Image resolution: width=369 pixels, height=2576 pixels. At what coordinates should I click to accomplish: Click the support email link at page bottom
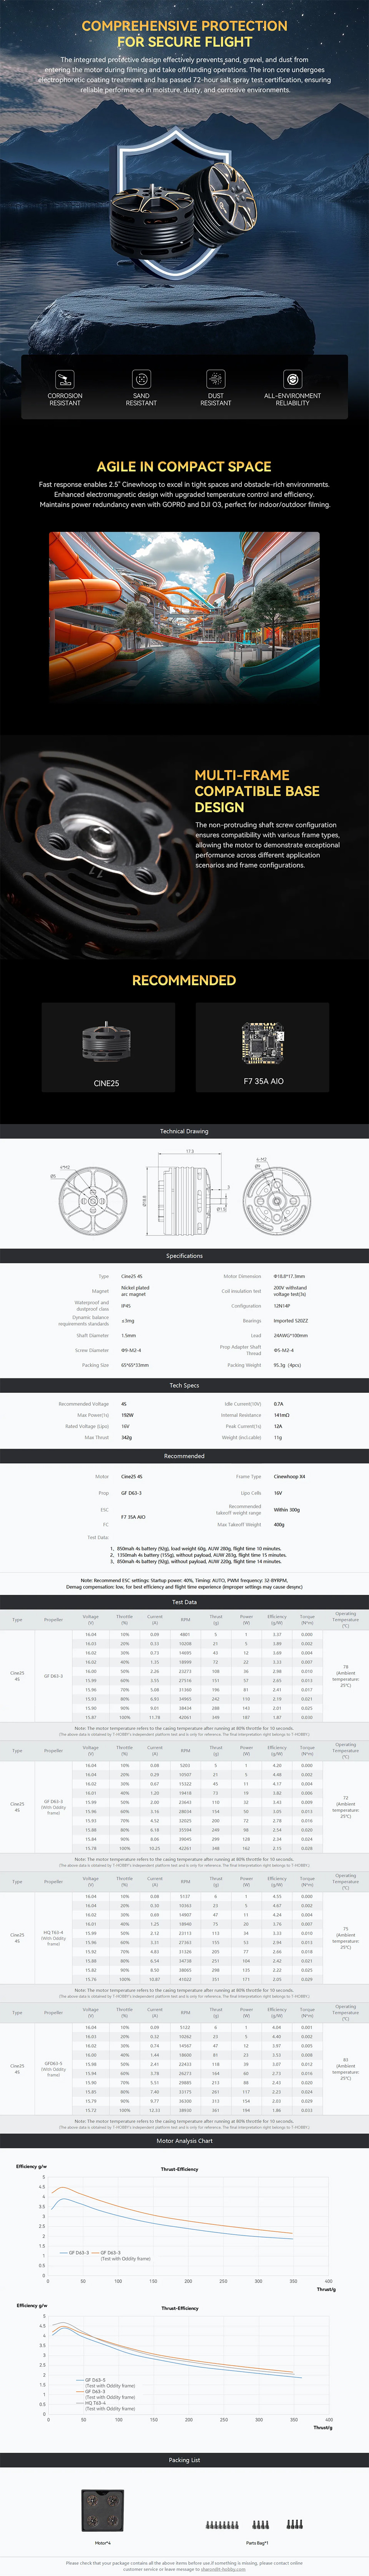[222, 2569]
